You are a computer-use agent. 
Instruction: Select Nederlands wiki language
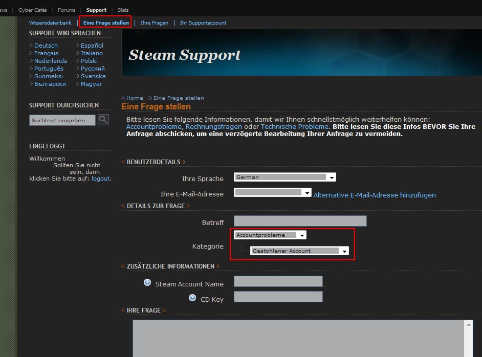pyautogui.click(x=51, y=61)
